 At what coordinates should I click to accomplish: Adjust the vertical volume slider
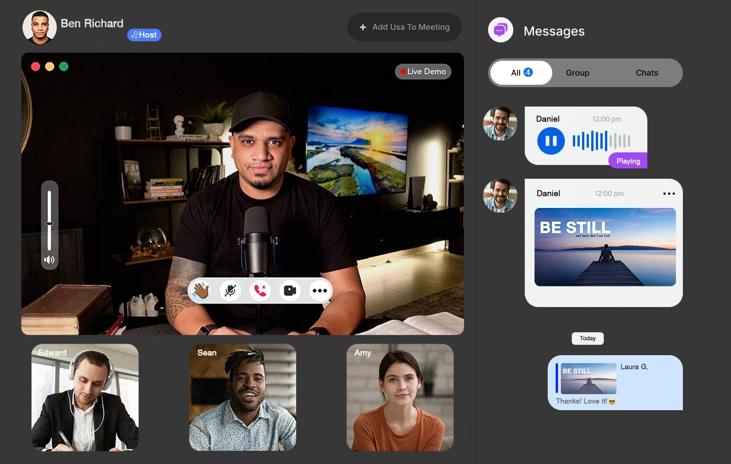pyautogui.click(x=49, y=223)
